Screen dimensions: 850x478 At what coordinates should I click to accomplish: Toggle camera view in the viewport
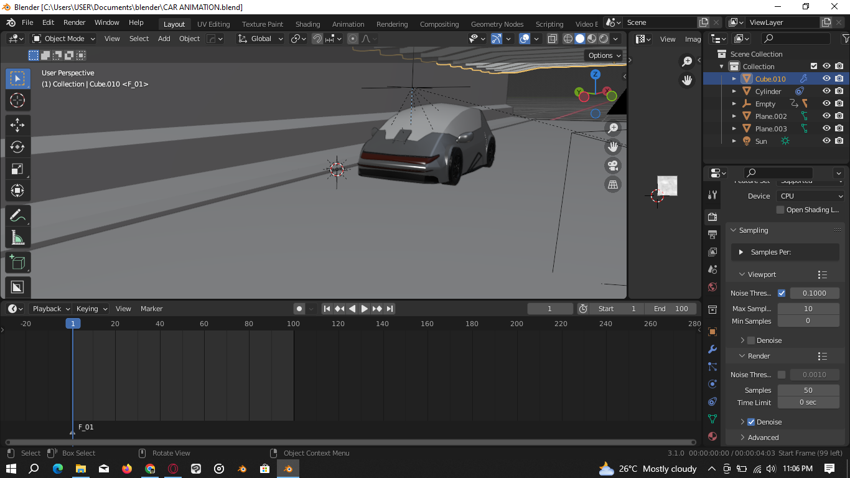[x=613, y=166]
